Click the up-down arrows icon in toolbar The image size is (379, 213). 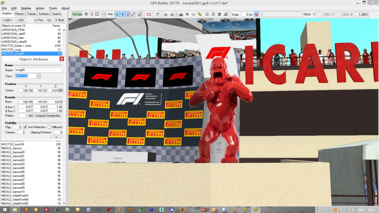coord(220,14)
